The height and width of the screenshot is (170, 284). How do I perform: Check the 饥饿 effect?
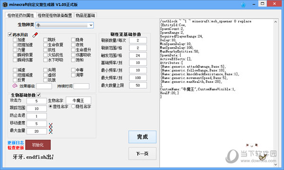tap(45, 80)
